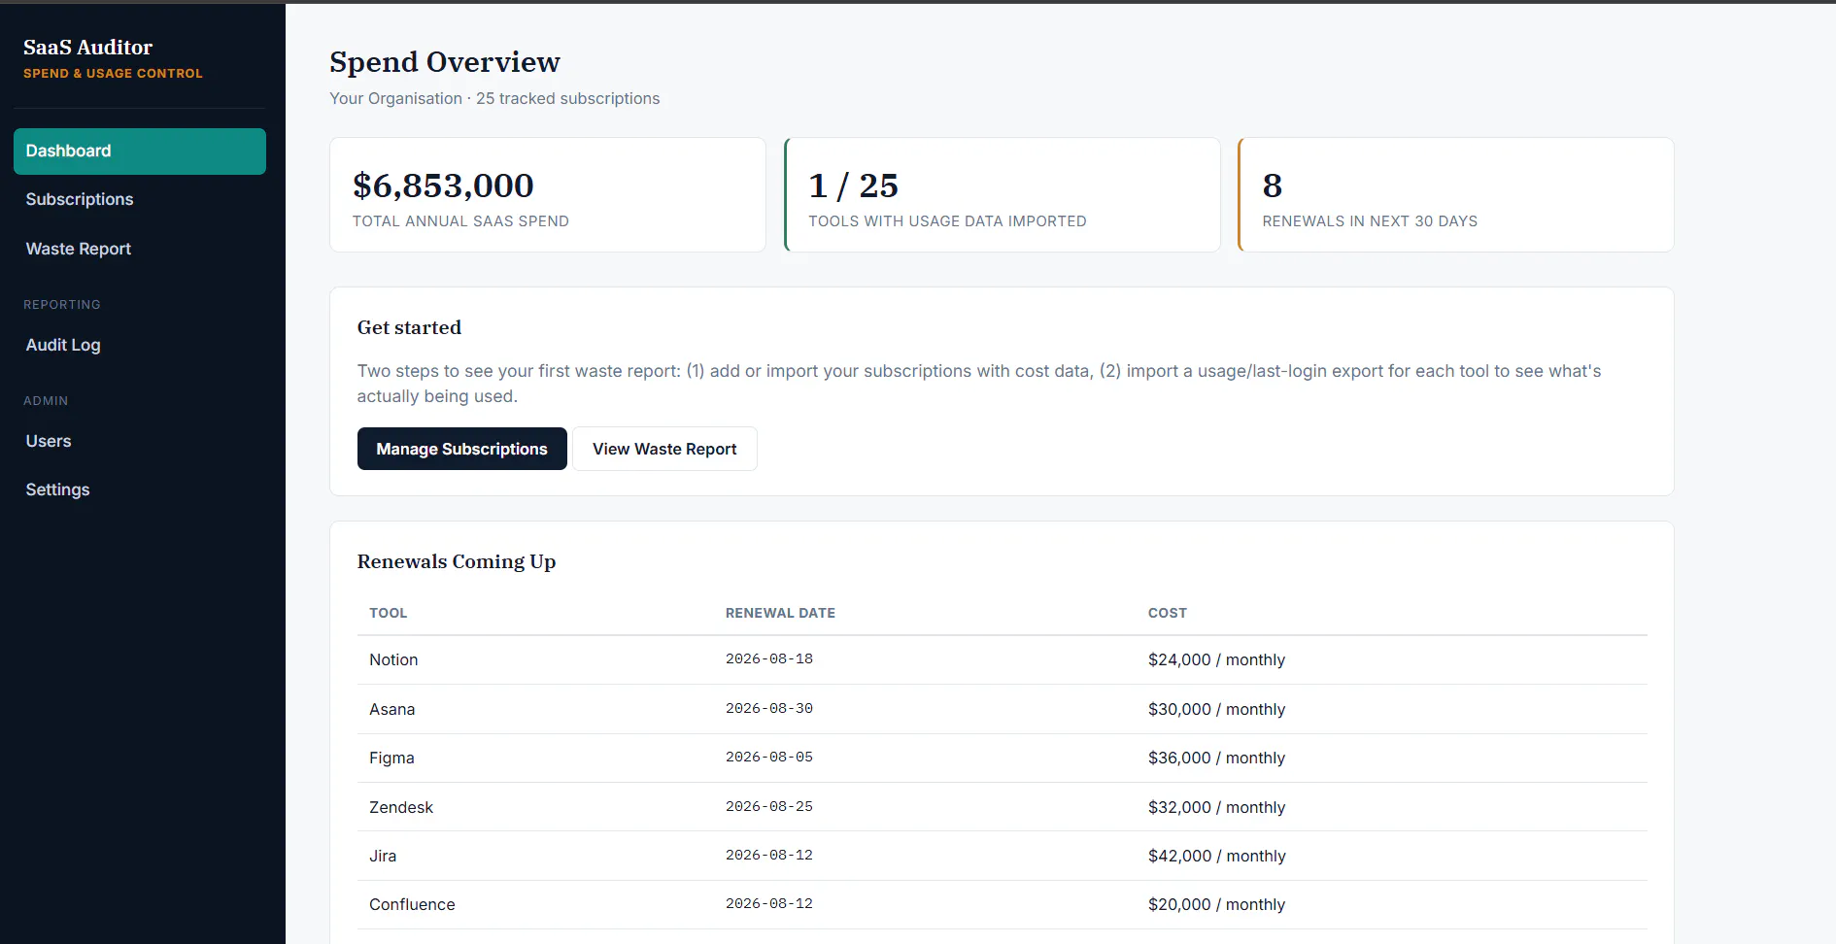Click the 'Two steps to see' instructions paragraph
This screenshot has height=944, width=1836.
[x=979, y=384]
